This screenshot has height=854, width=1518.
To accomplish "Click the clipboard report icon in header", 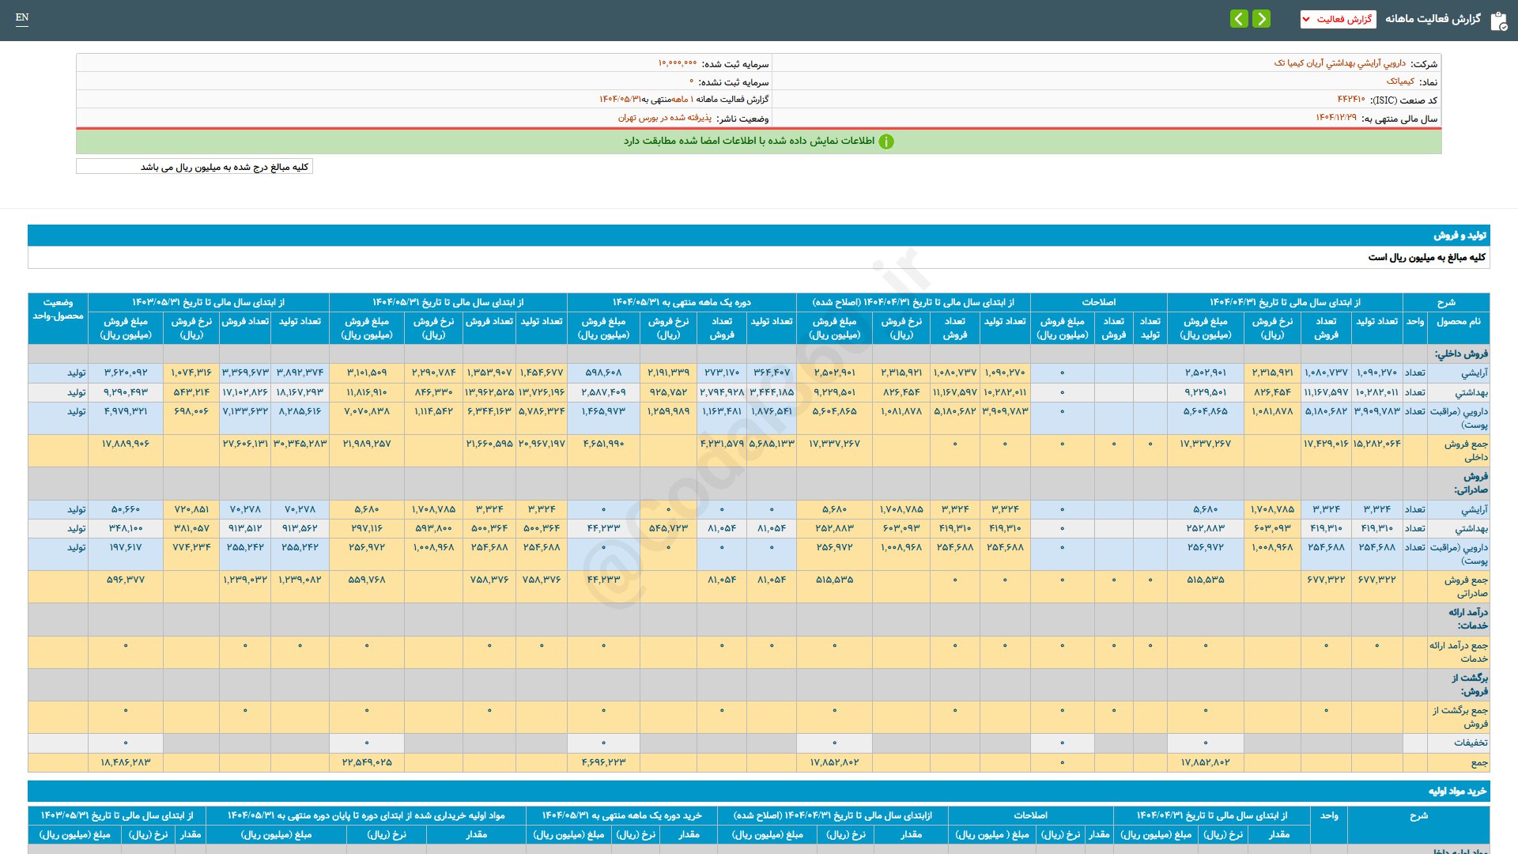I will coord(1498,21).
